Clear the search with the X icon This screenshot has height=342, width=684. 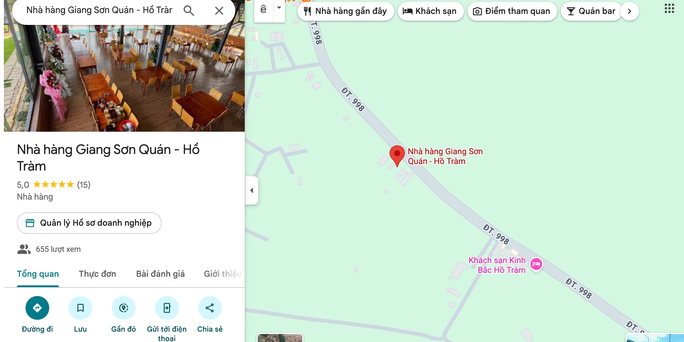pos(219,11)
